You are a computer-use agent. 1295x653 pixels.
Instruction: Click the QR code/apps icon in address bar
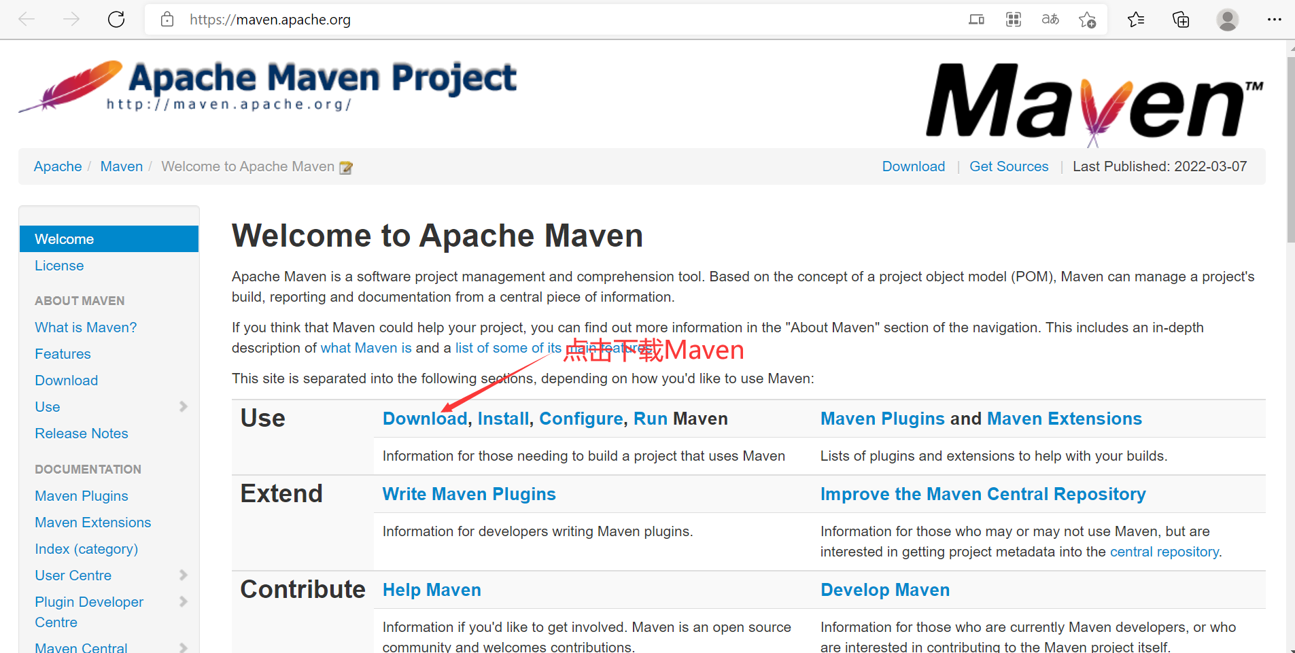[1014, 20]
